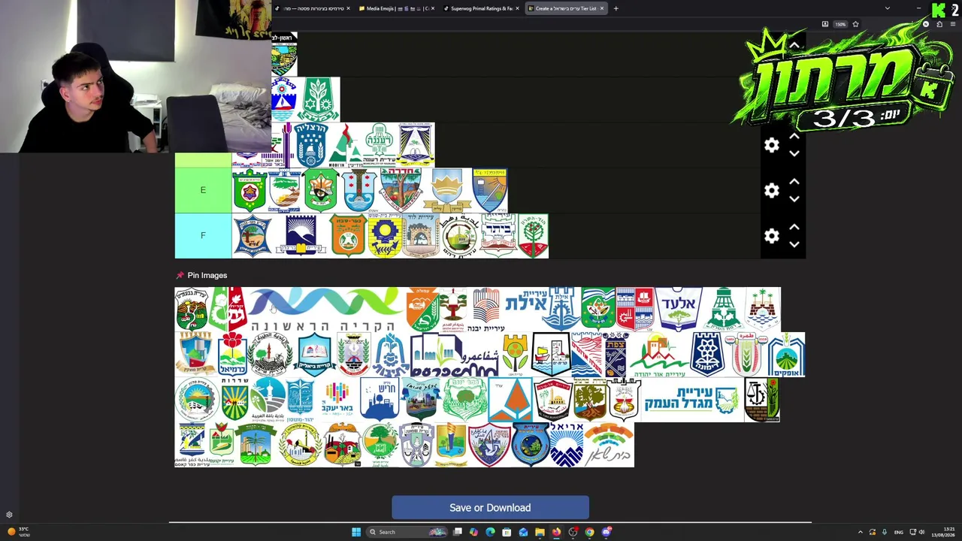Select the orange triangle Arad logo
This screenshot has width=962, height=541.
[x=511, y=400]
